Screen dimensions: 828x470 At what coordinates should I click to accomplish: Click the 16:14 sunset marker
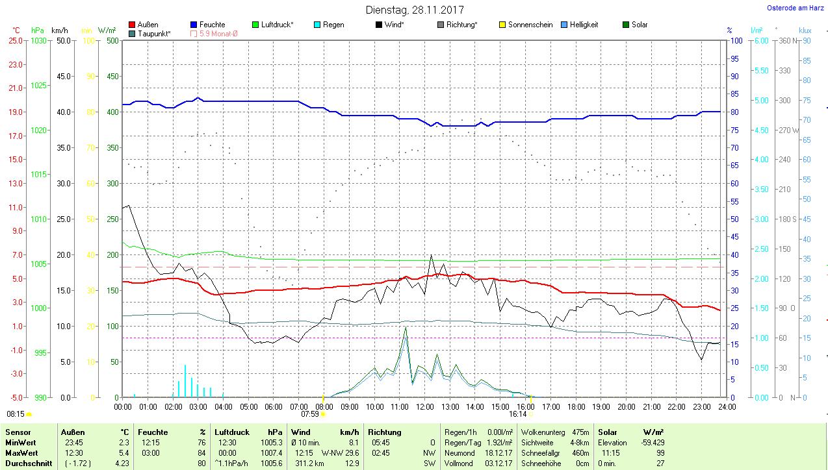(518, 413)
